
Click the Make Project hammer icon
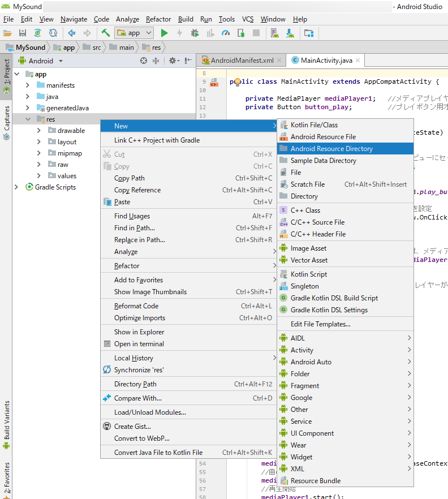click(106, 33)
